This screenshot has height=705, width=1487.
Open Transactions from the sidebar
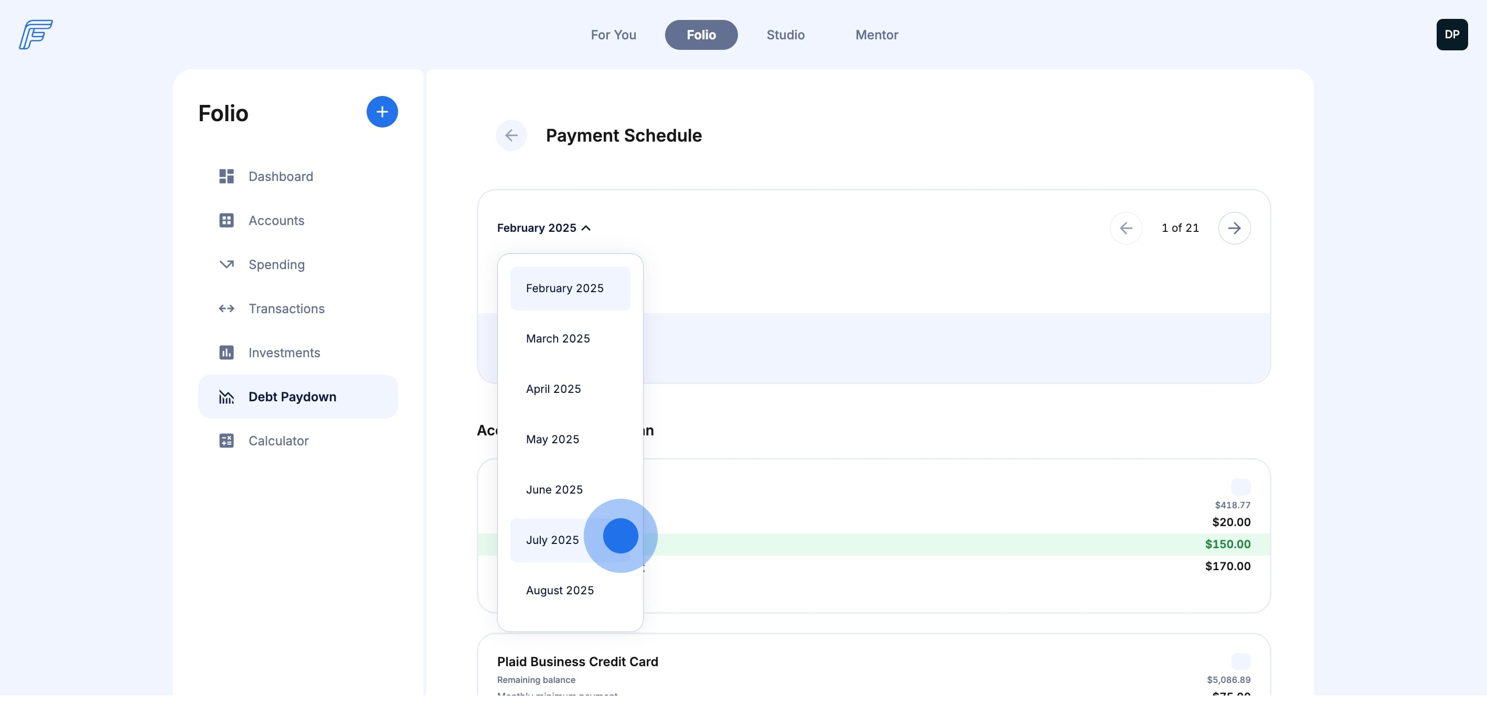click(x=286, y=309)
